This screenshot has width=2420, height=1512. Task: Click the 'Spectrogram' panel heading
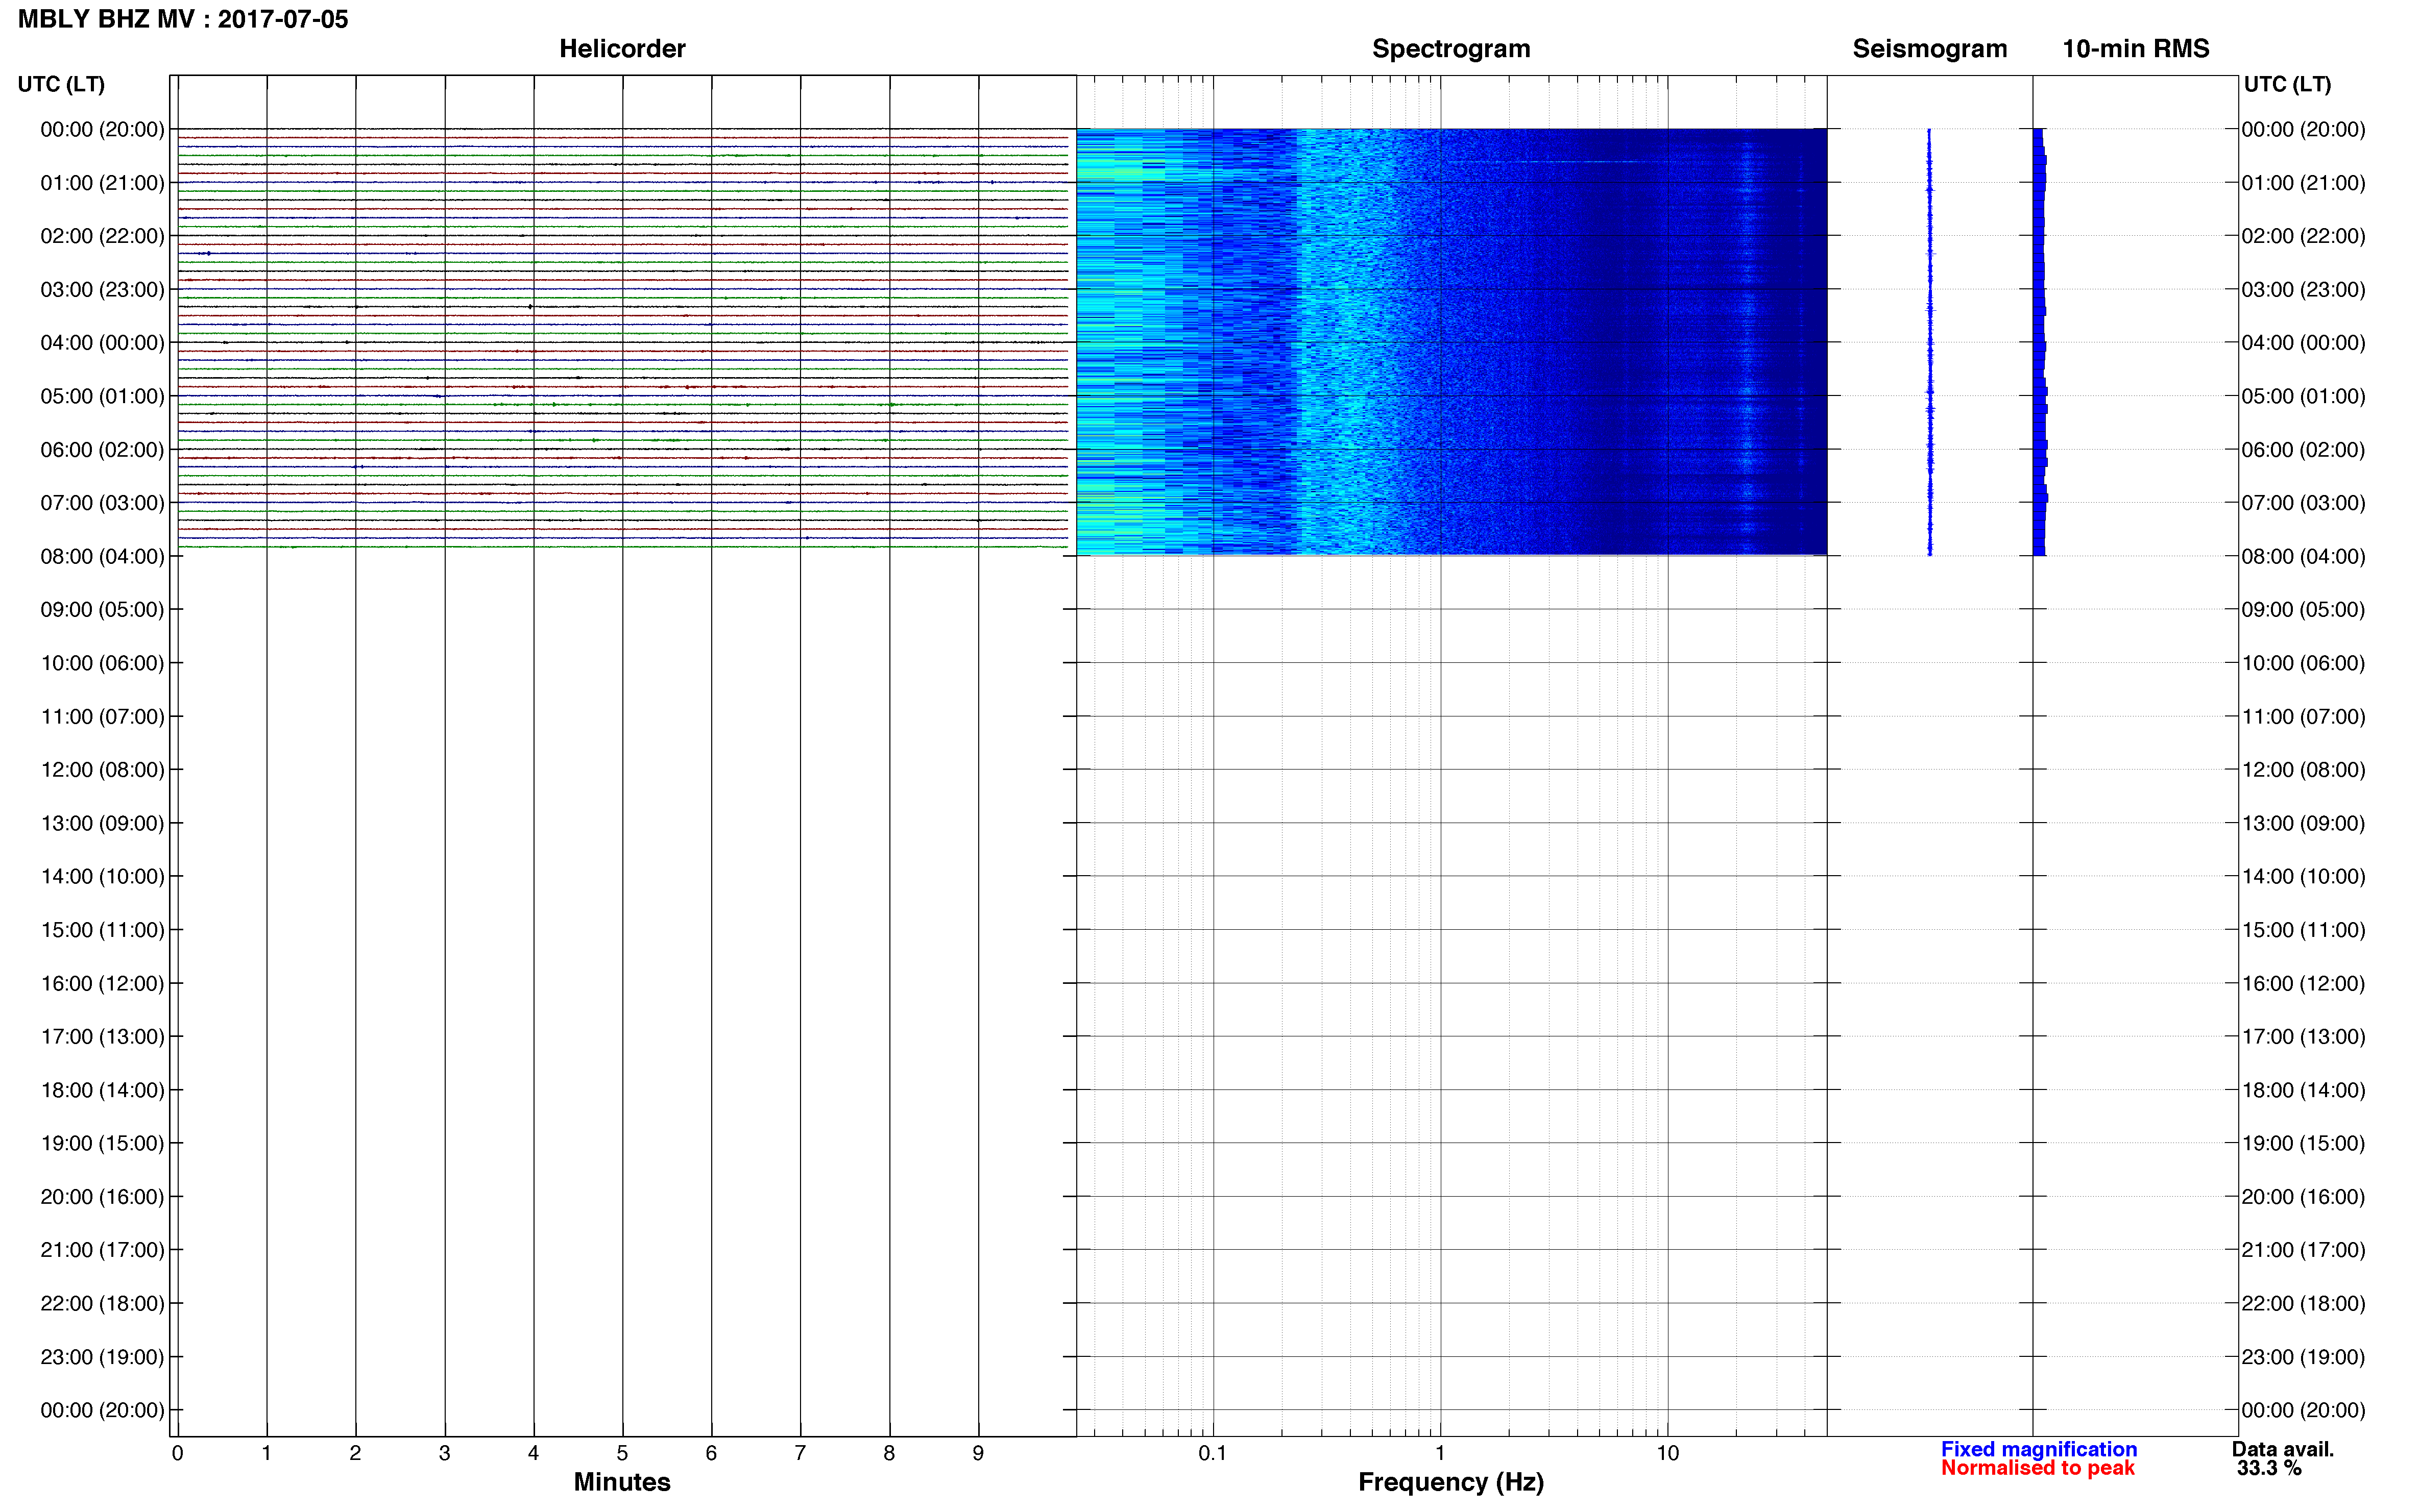pyautogui.click(x=1450, y=49)
